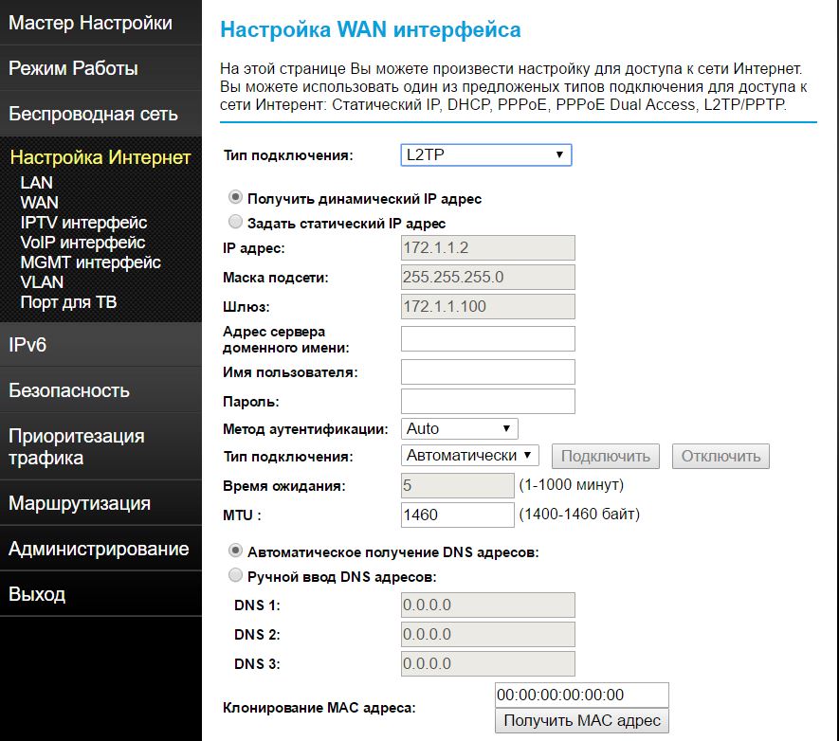Expand the L2TP connection type dropdown
The width and height of the screenshot is (839, 741).
[485, 155]
